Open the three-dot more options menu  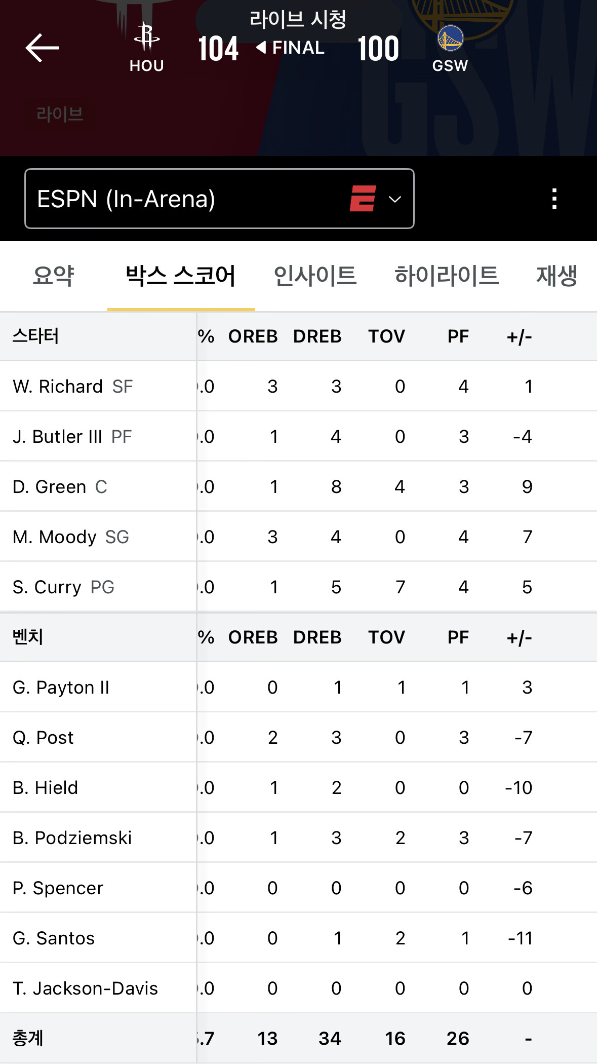click(554, 199)
